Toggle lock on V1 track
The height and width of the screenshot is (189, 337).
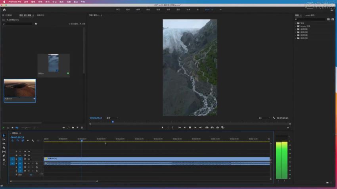[x=16, y=159]
